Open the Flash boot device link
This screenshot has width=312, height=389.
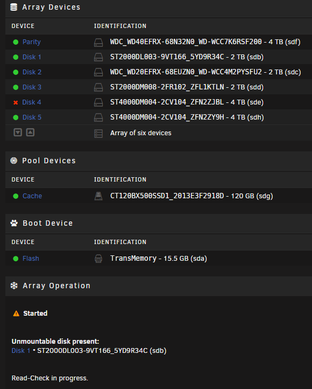tap(31, 259)
